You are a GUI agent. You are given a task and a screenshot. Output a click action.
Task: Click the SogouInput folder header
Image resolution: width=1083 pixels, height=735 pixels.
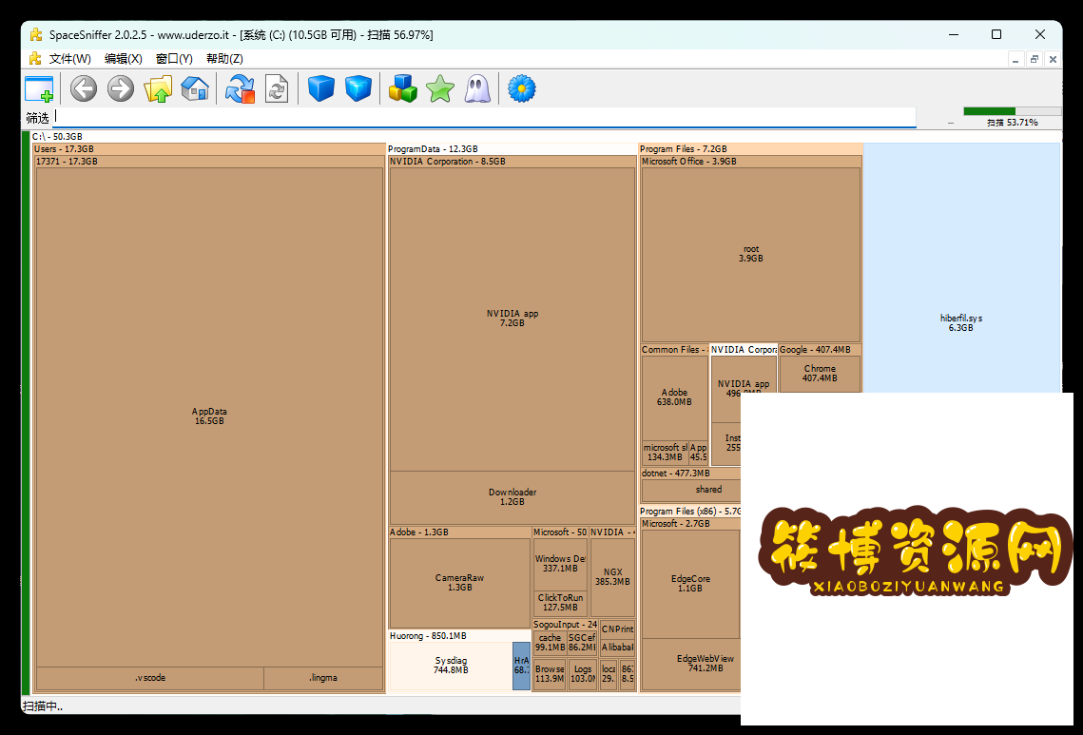pyautogui.click(x=565, y=625)
